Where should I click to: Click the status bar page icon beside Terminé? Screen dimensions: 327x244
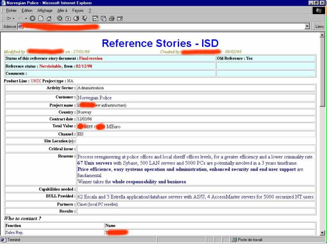point(3,239)
